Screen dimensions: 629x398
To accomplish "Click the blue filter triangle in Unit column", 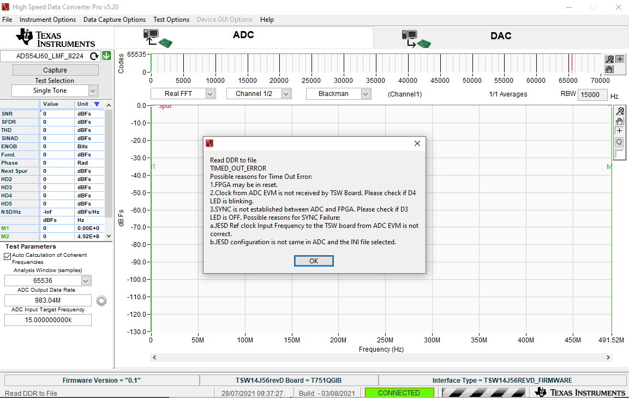I will (97, 104).
